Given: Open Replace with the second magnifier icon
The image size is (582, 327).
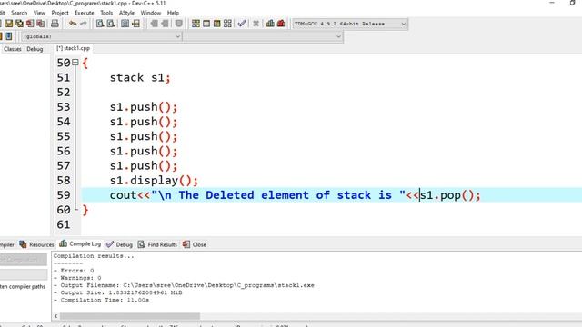Looking at the screenshot, I should 111,24.
